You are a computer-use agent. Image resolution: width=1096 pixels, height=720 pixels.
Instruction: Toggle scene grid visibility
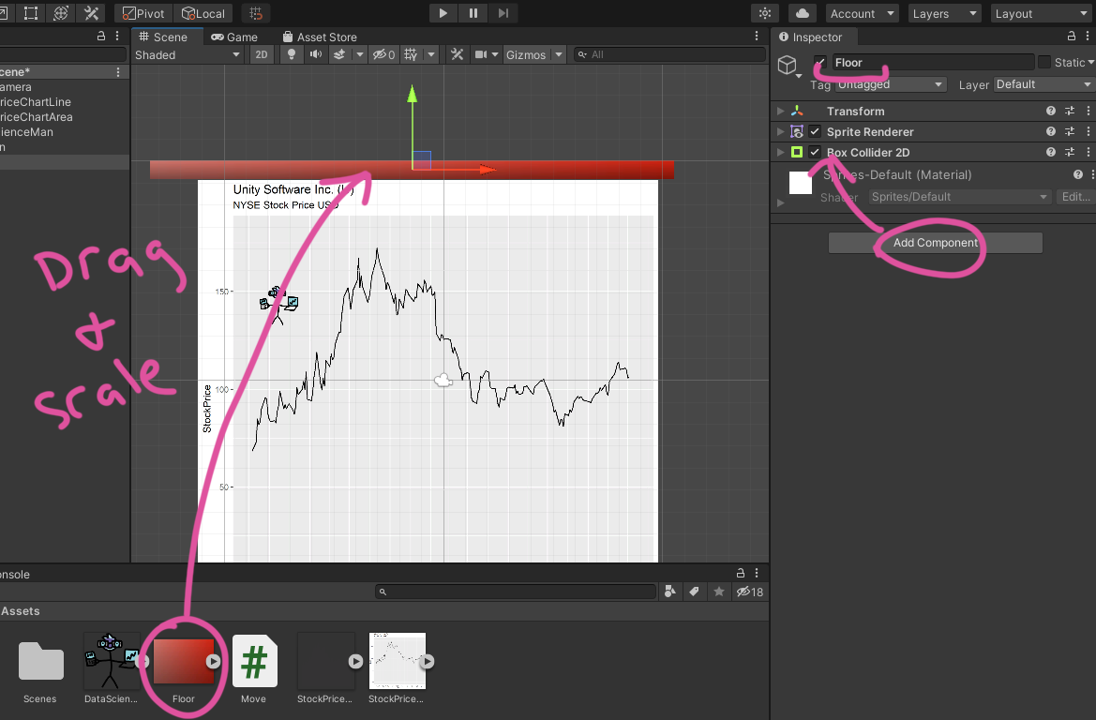tap(411, 54)
